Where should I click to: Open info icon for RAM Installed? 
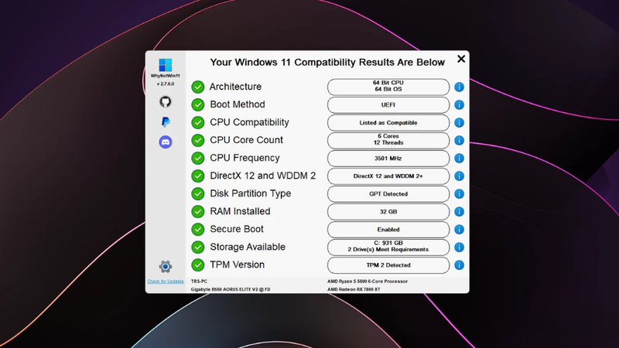[x=459, y=211]
